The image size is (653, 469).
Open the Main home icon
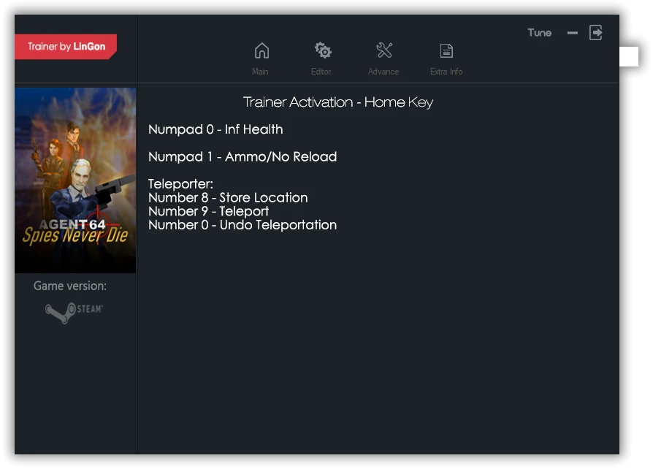tap(261, 51)
